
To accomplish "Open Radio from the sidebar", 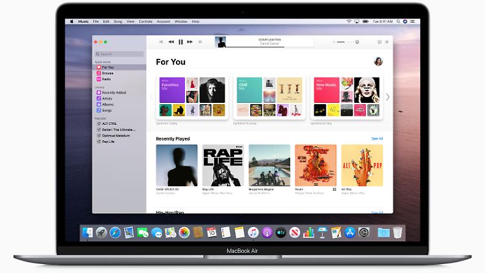I will (x=107, y=79).
